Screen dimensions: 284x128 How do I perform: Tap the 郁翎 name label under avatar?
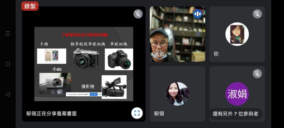[x=159, y=113]
